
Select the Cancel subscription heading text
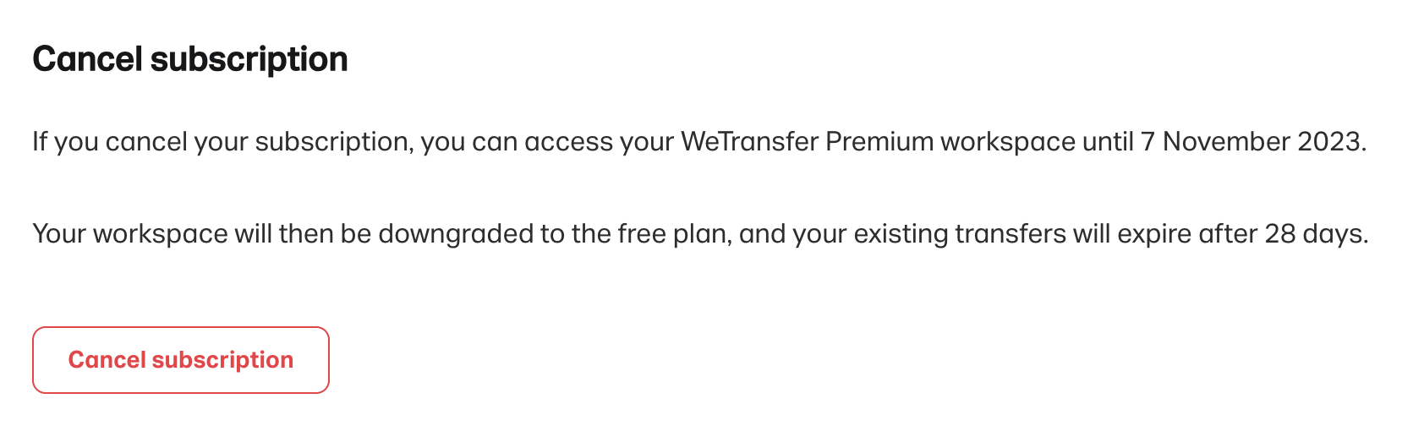190,59
